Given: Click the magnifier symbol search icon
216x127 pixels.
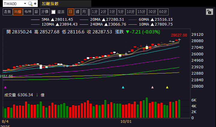Looking at the screenshot, I should (30, 4).
